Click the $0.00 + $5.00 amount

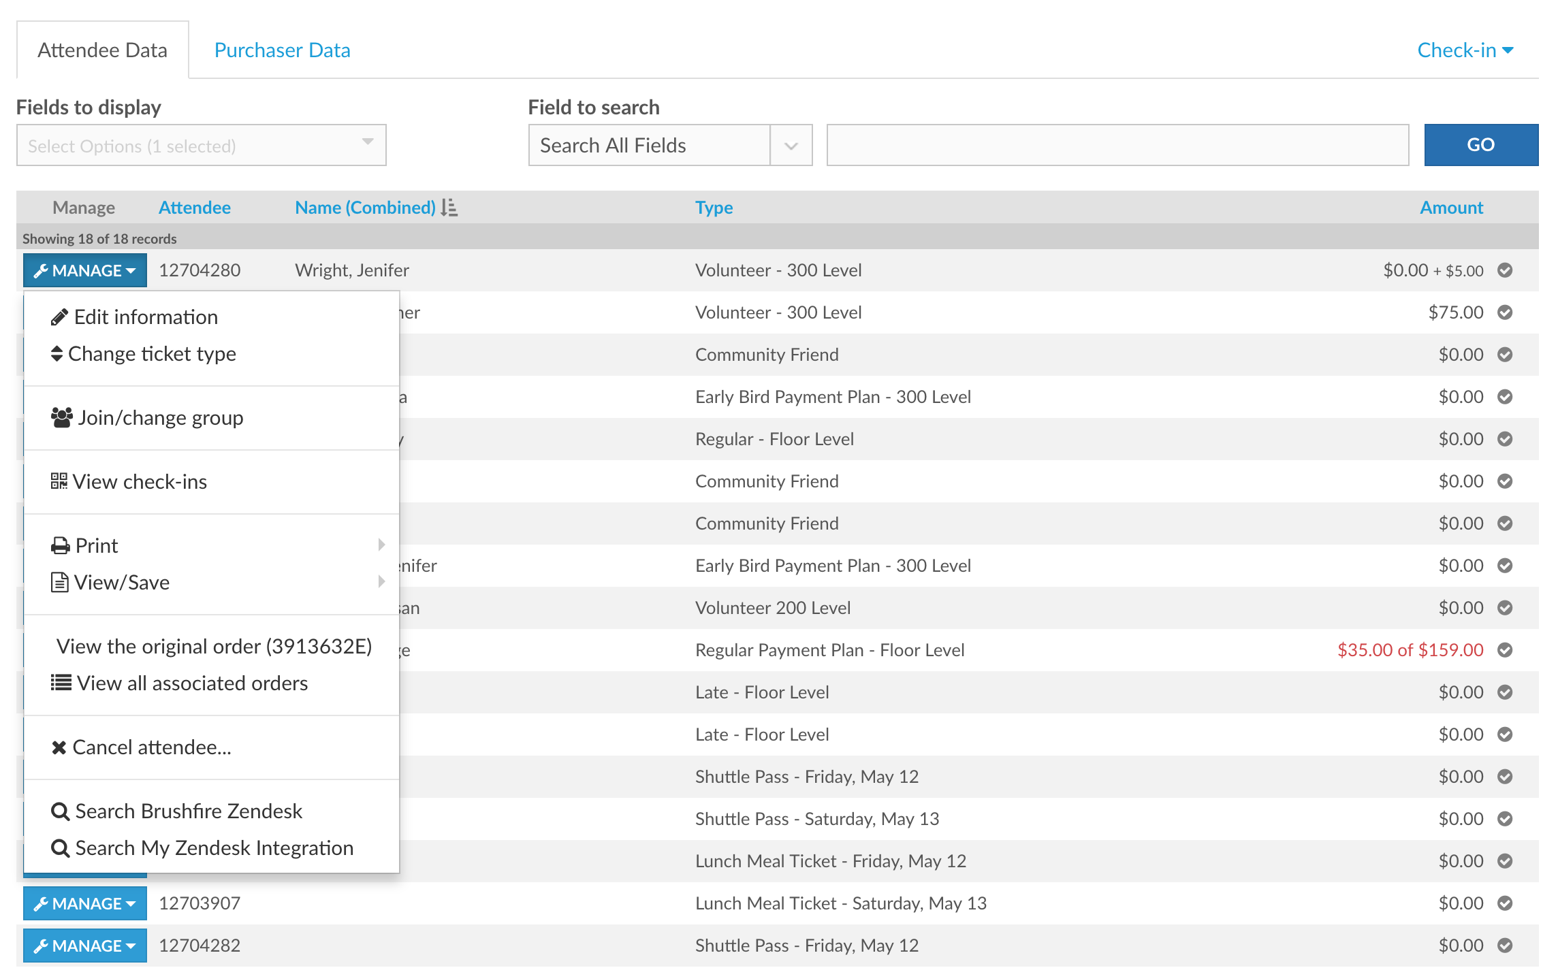[1433, 270]
